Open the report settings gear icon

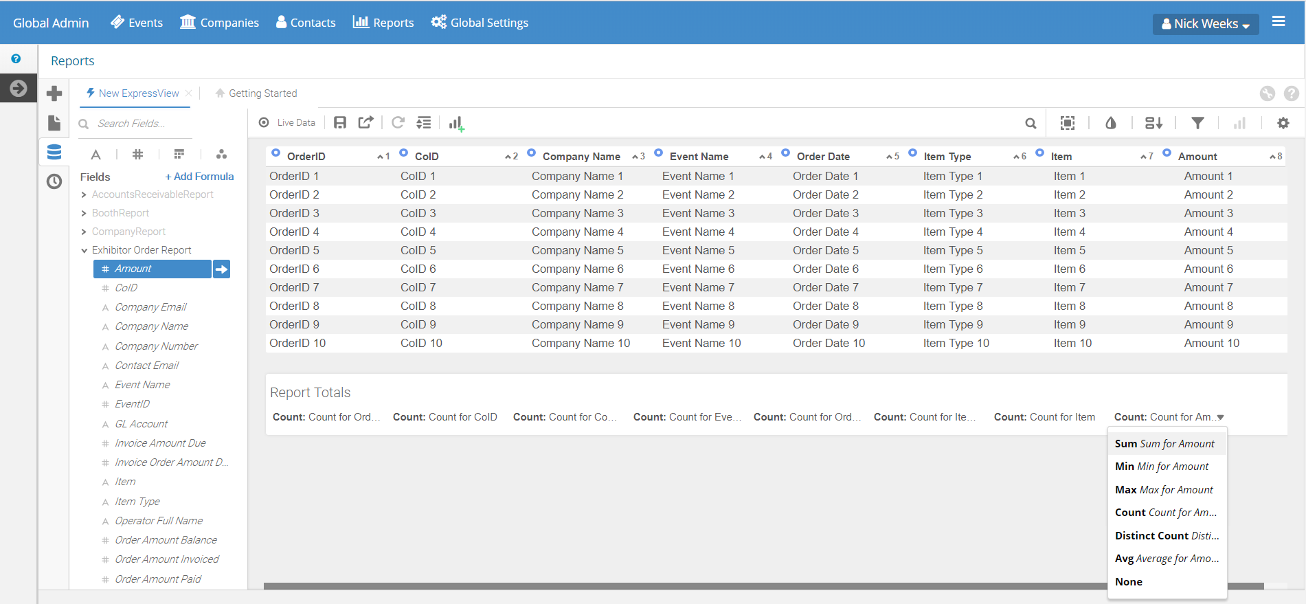click(1283, 123)
